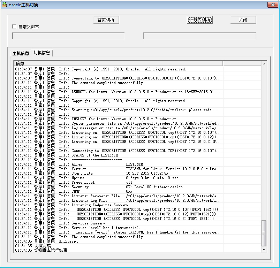The image size is (280, 268).
Task: Click the 信息 column header
Action: pos(118,63)
